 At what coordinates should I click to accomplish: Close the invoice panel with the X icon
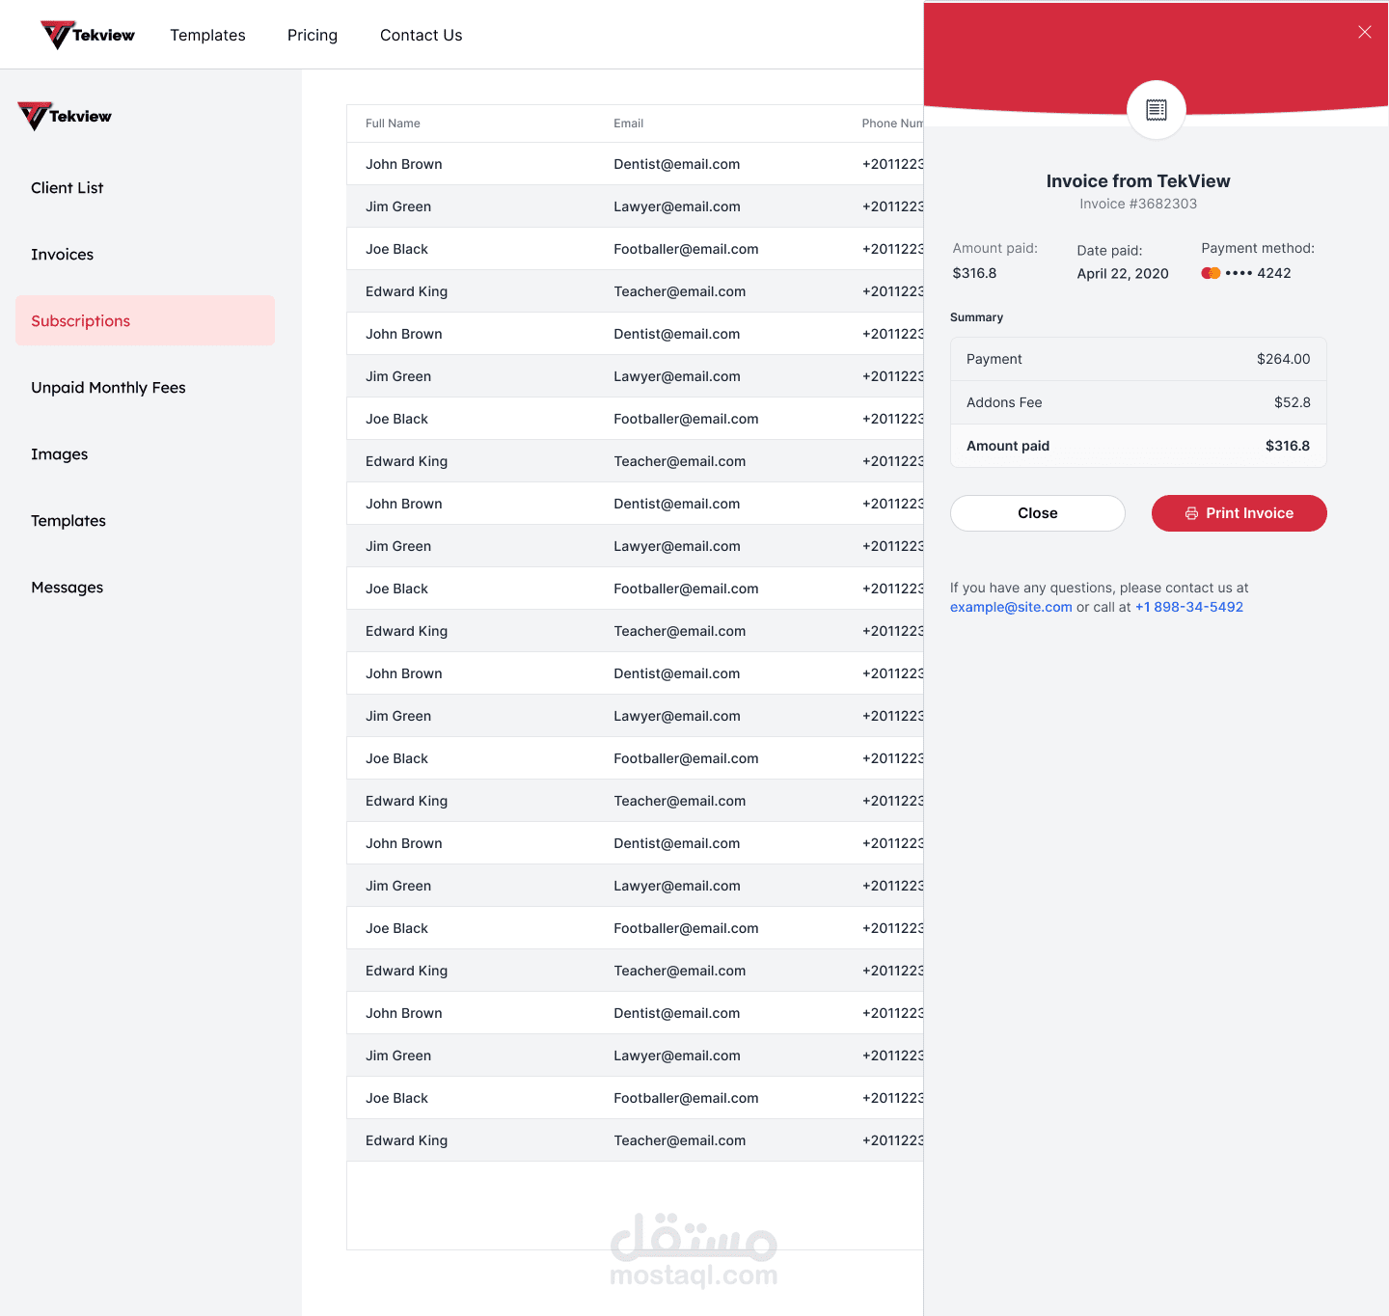tap(1365, 32)
